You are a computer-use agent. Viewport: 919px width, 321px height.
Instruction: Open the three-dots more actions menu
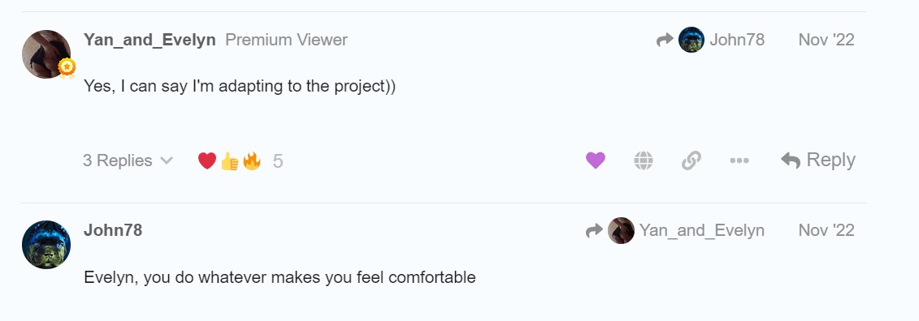click(x=739, y=160)
